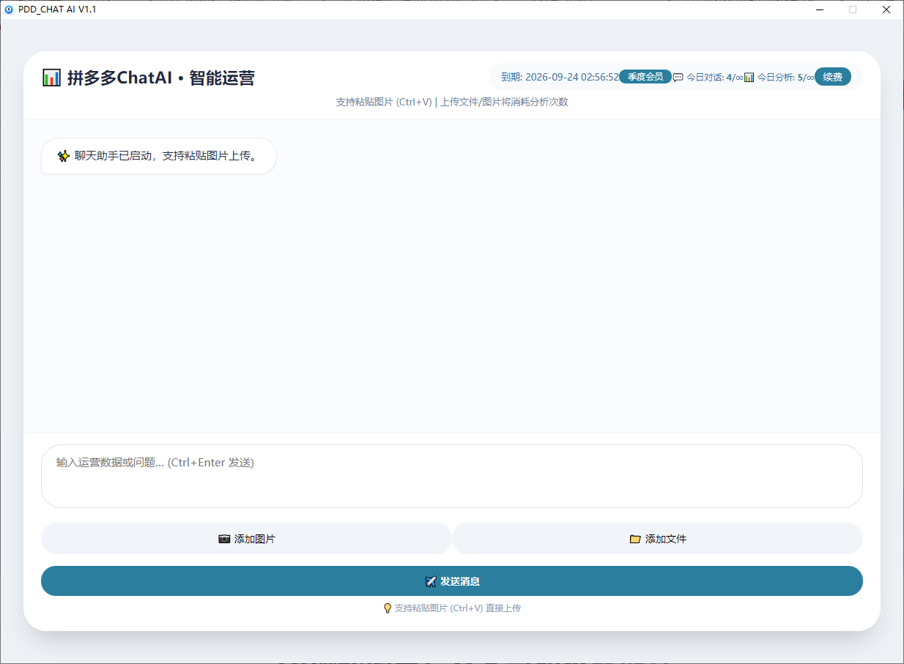Screen dimensions: 904x664
Task: Click the sparkle icon in the welcome message
Action: click(x=64, y=156)
